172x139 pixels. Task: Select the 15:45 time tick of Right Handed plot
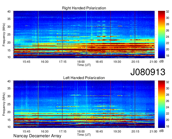[26, 62]
